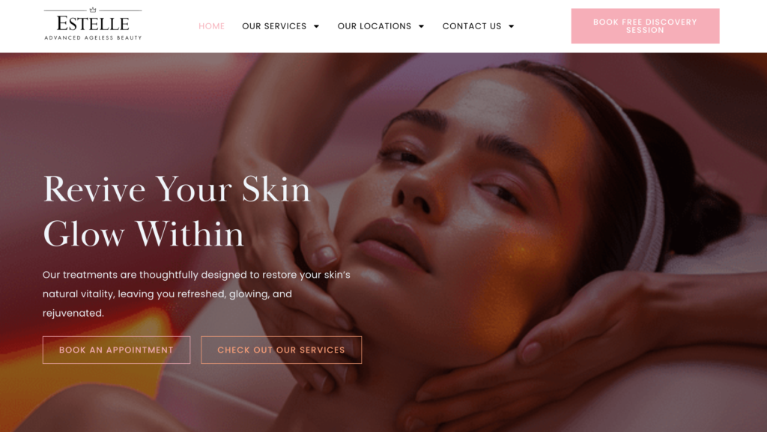Click the Revive Your Skin headline line
767x432 pixels.
tap(177, 189)
